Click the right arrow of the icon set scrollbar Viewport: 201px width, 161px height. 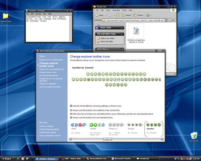[162, 139]
